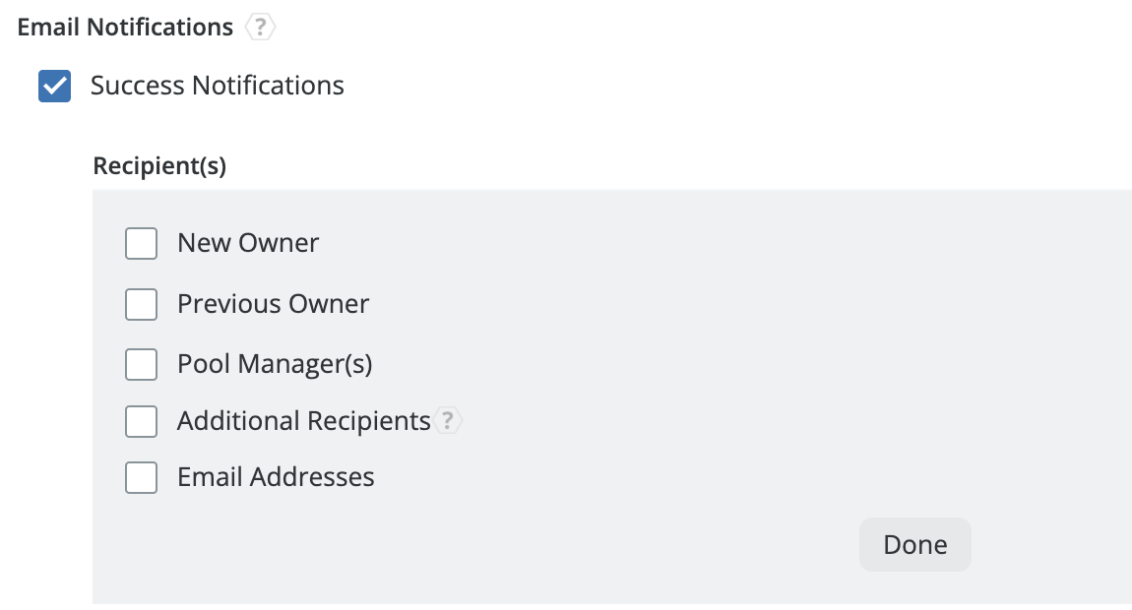The width and height of the screenshot is (1132, 610).
Task: Click the "Success Notifications" label text
Action: pyautogui.click(x=217, y=86)
